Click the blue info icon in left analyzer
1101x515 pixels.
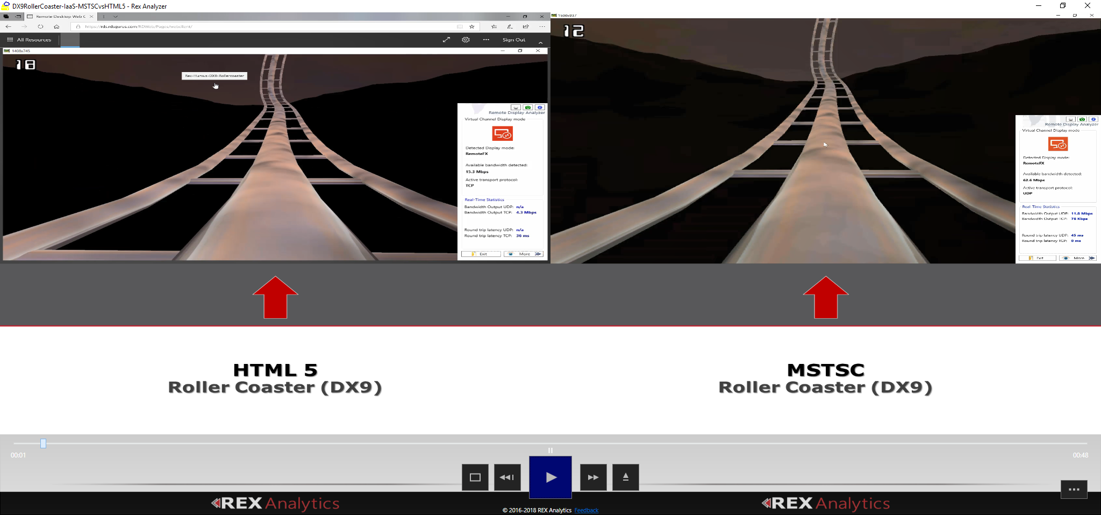(540, 108)
